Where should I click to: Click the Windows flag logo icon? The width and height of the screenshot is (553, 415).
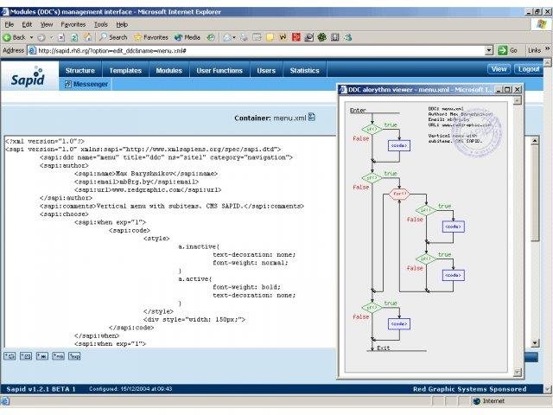tap(541, 24)
